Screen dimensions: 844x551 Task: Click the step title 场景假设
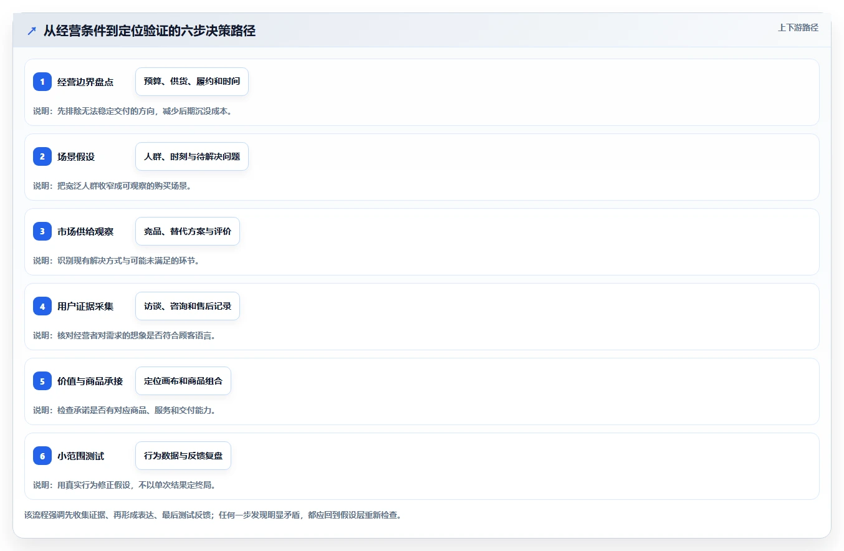tap(76, 156)
